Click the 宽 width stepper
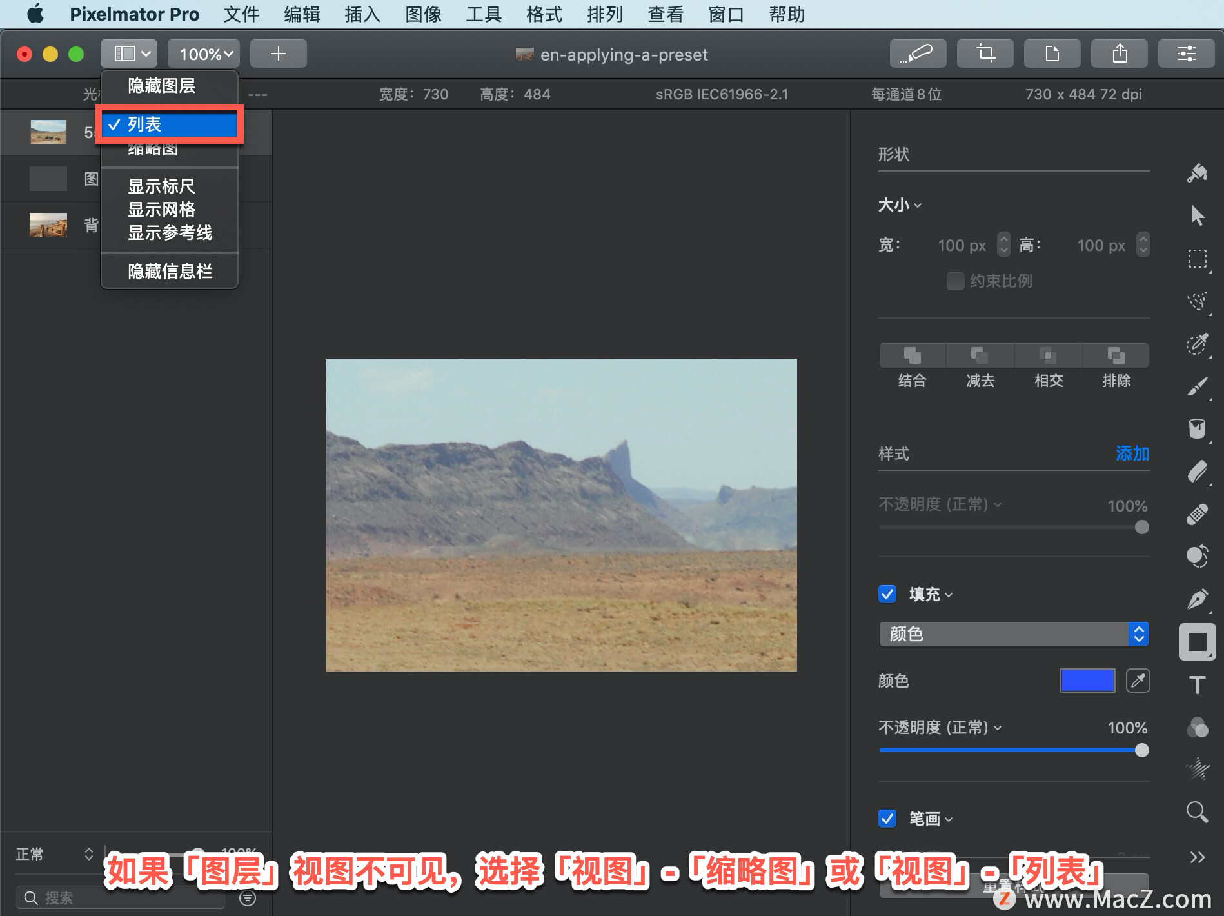This screenshot has height=916, width=1224. (x=1003, y=244)
